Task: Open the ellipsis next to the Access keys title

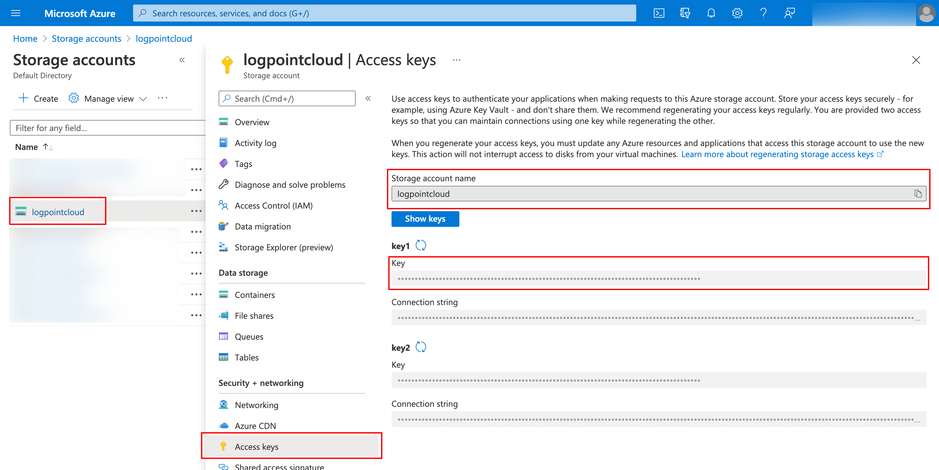Action: point(456,60)
